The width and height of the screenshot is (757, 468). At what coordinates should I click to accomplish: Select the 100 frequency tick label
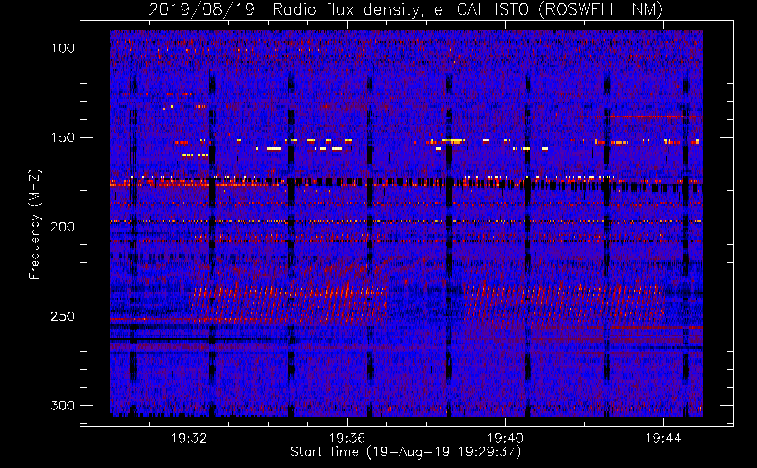click(x=63, y=48)
